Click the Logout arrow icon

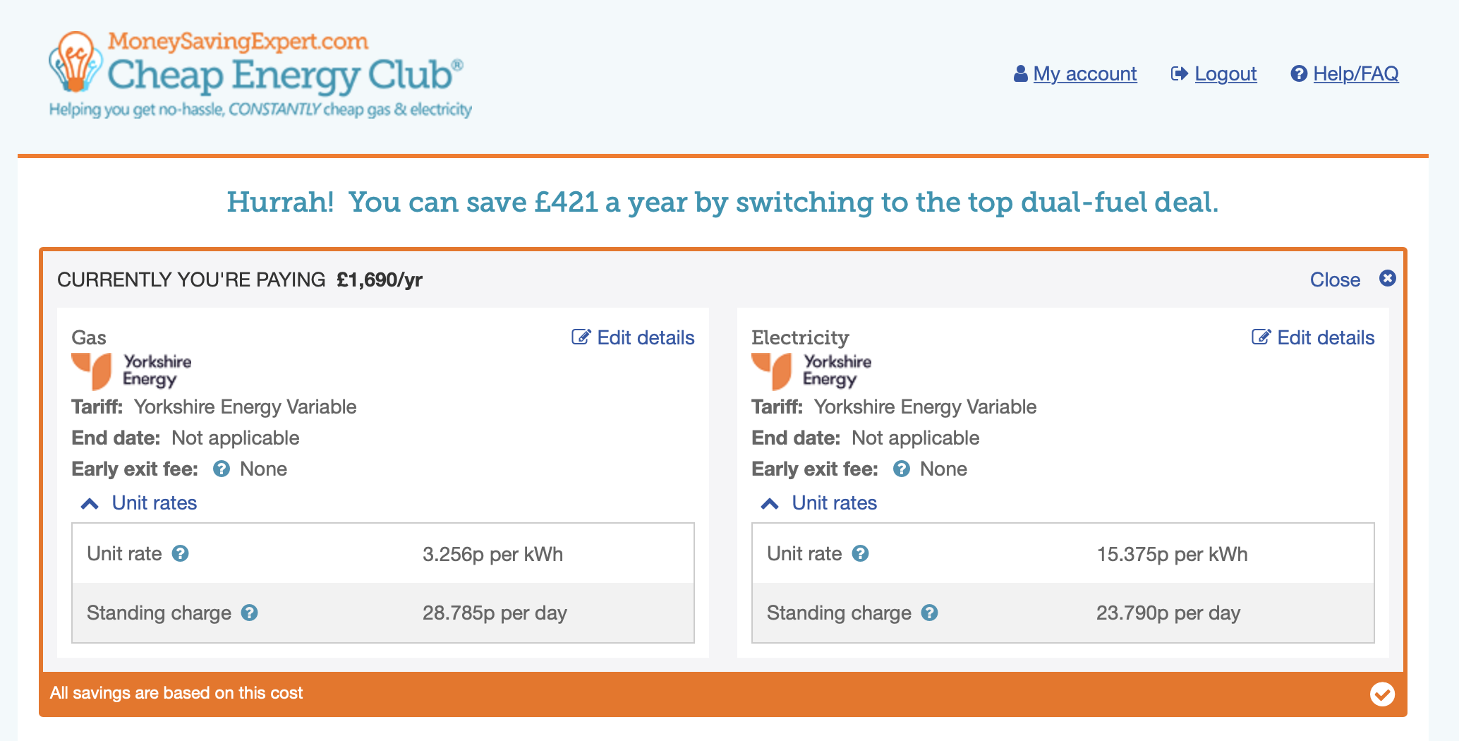click(1180, 73)
